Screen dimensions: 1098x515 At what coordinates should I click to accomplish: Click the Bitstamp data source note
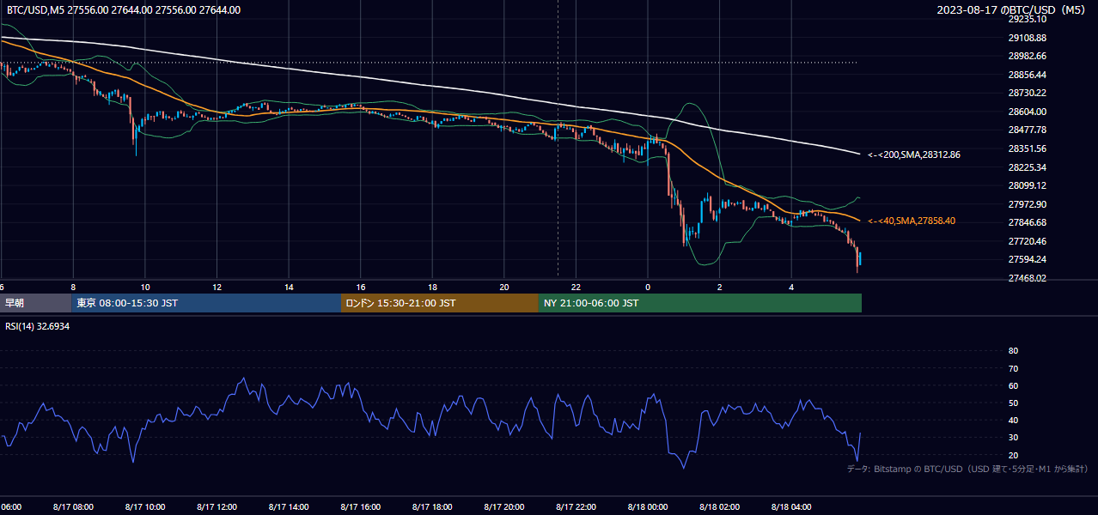point(967,469)
